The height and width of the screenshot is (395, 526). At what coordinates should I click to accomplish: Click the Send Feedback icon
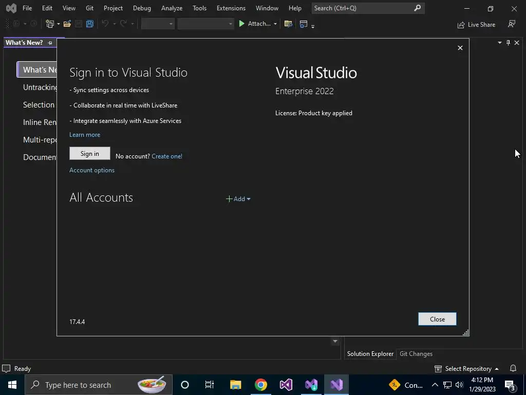click(x=511, y=24)
